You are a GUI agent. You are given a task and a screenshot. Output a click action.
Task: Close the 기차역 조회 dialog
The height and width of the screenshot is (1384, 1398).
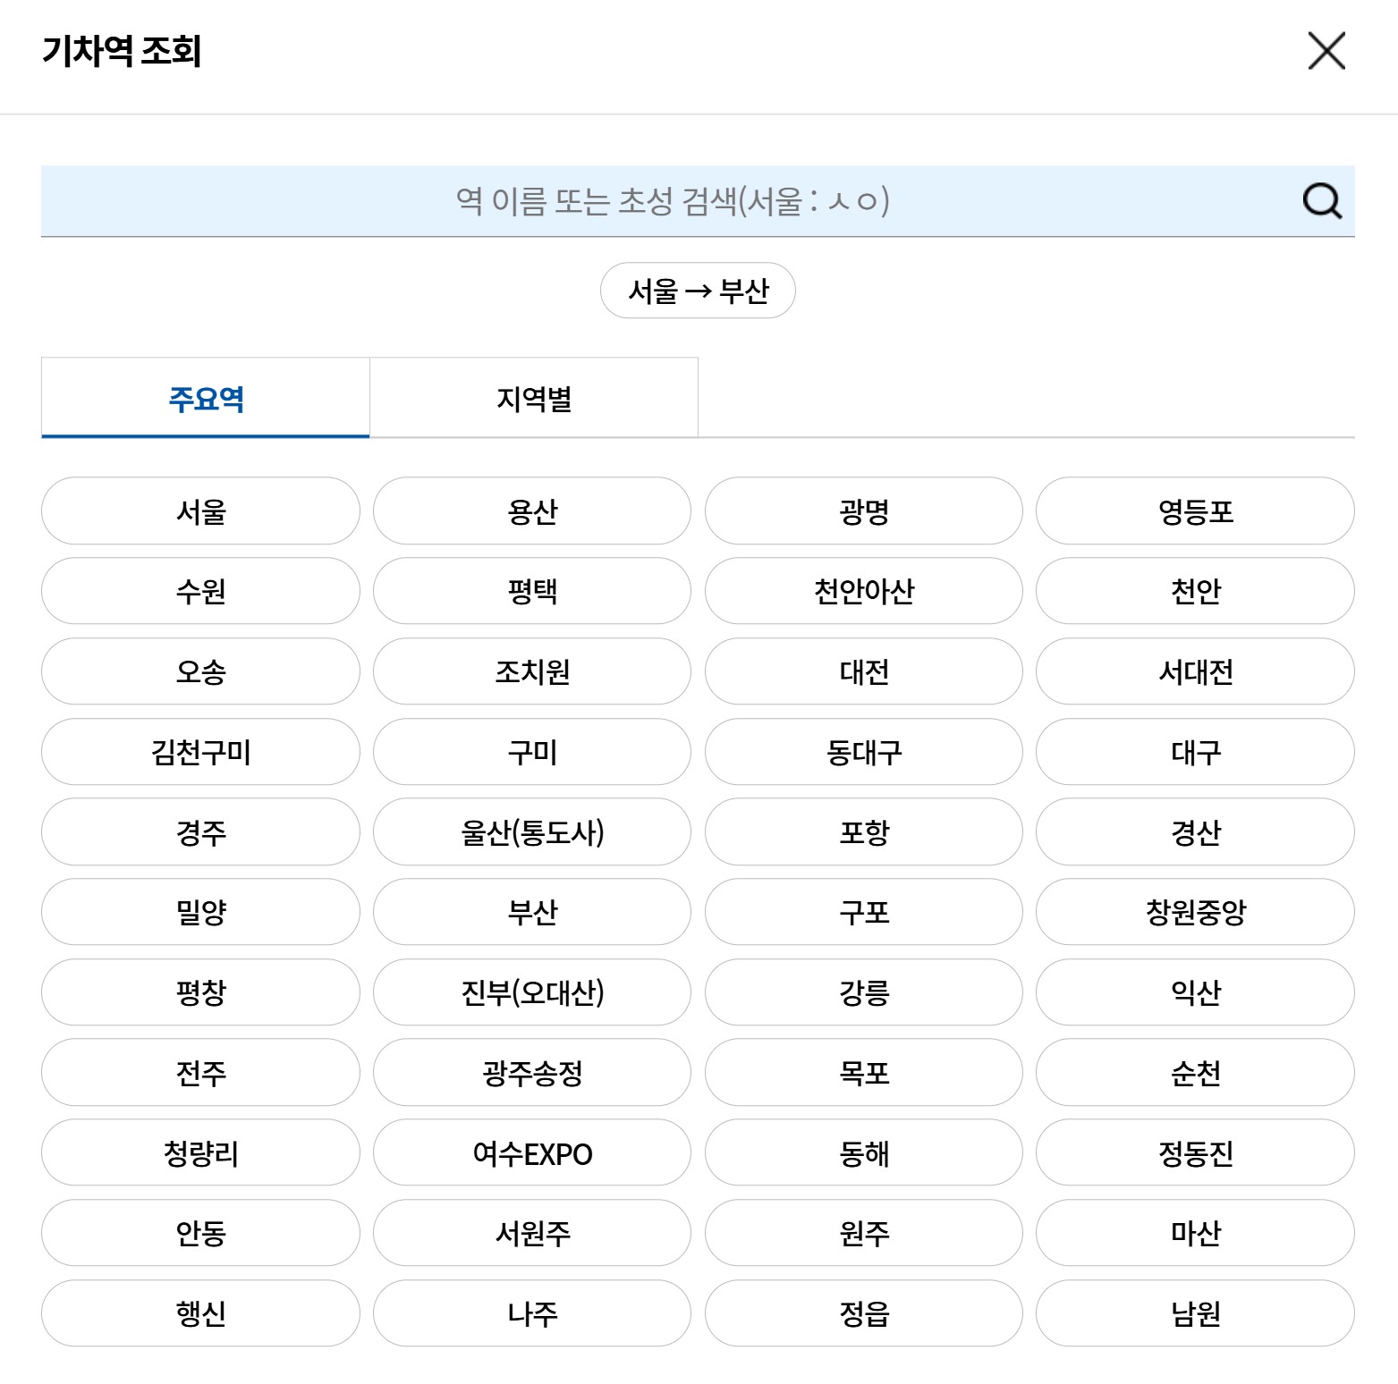click(x=1327, y=51)
